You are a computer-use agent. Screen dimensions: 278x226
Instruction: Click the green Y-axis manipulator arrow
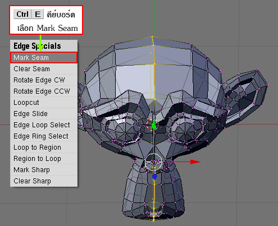click(154, 125)
